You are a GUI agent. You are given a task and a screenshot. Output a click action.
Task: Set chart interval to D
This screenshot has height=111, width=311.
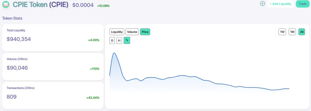pyautogui.click(x=112, y=40)
